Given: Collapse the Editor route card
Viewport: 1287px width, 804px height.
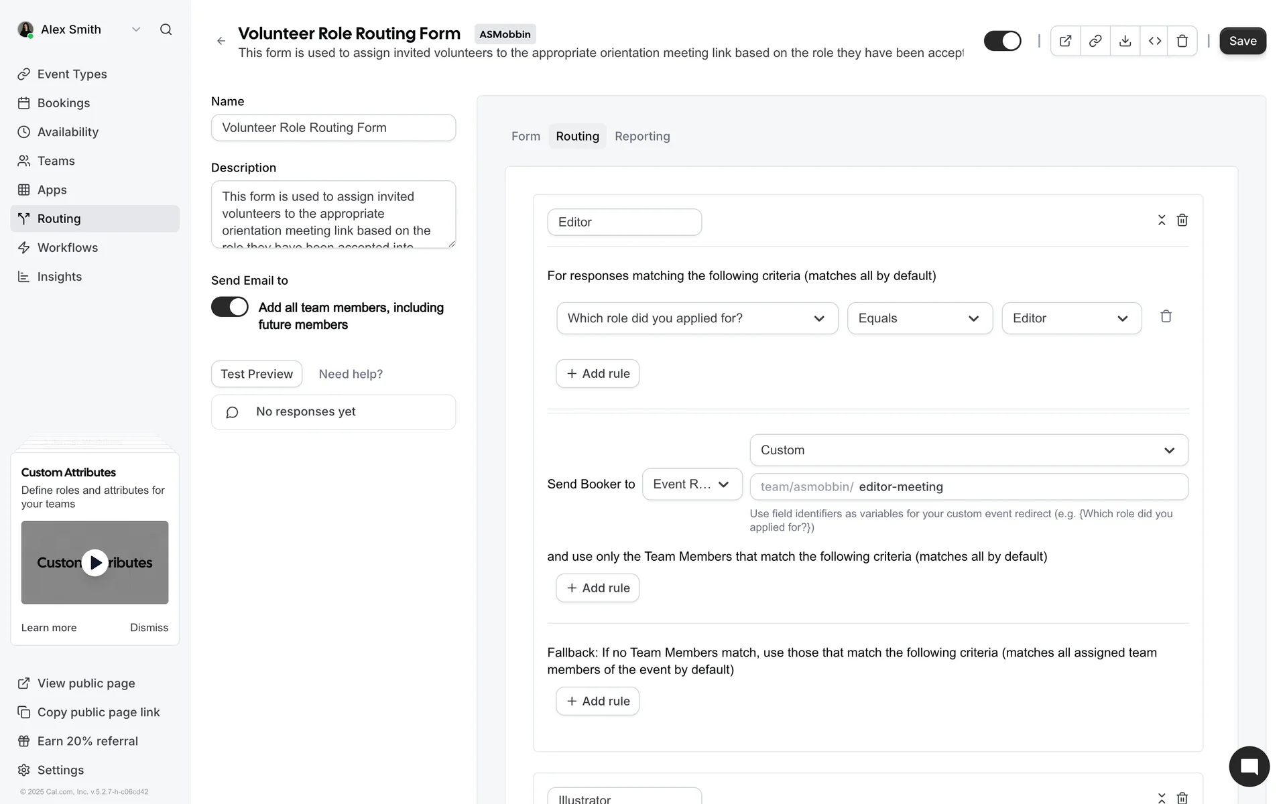Looking at the screenshot, I should coord(1162,220).
